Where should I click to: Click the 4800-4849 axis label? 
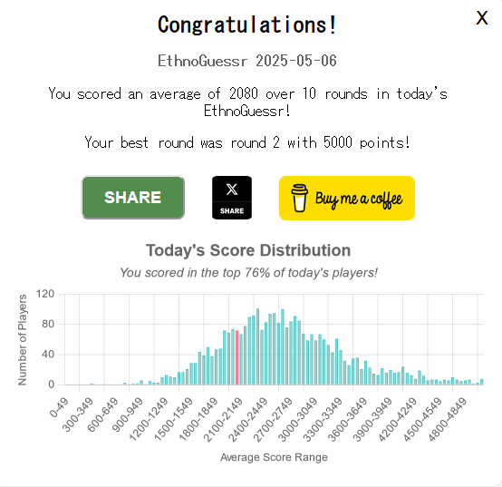point(449,419)
